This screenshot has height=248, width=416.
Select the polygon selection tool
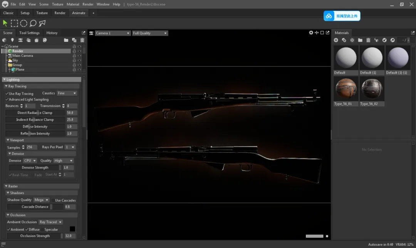tap(42, 23)
